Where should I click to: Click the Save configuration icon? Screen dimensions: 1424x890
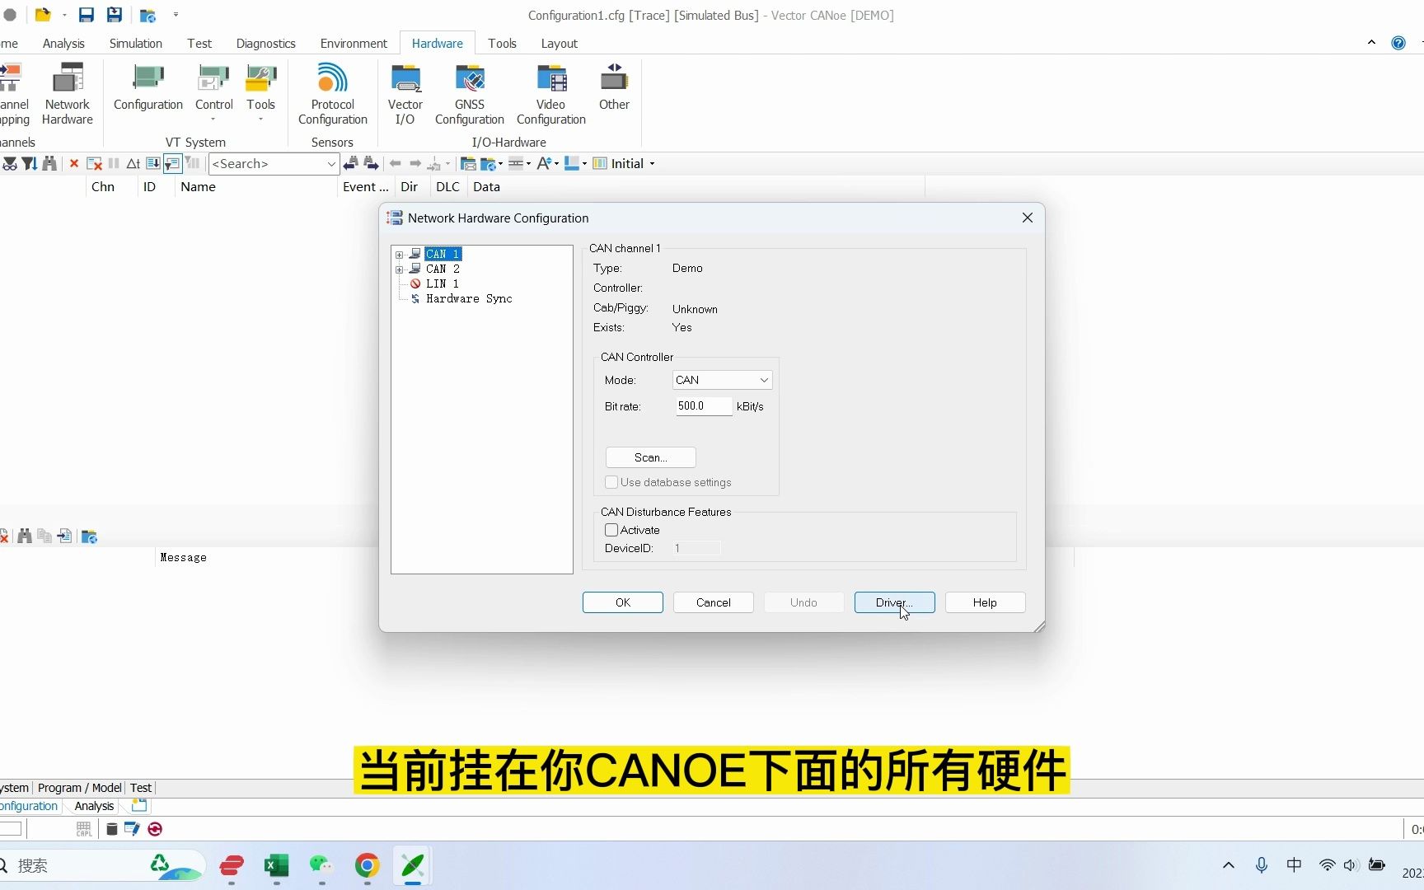click(x=87, y=14)
